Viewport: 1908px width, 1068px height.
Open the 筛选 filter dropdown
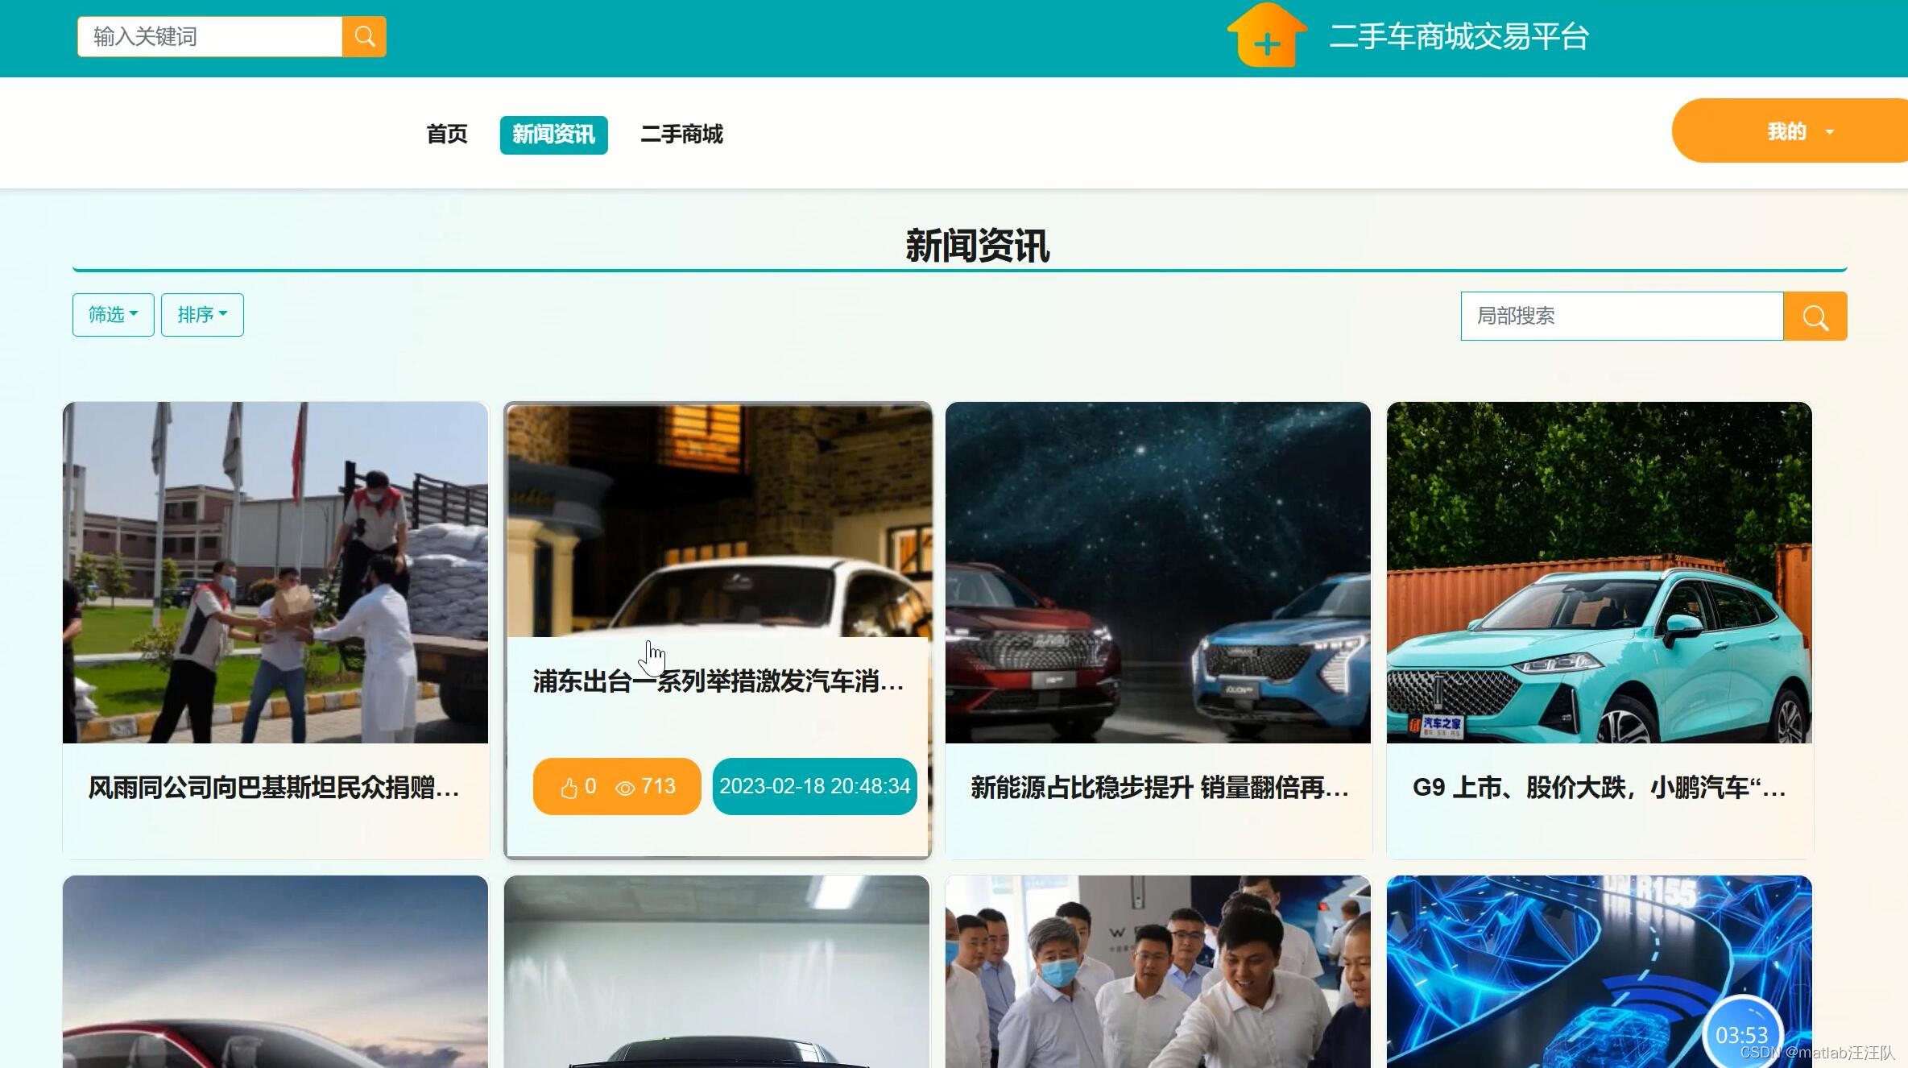point(113,315)
